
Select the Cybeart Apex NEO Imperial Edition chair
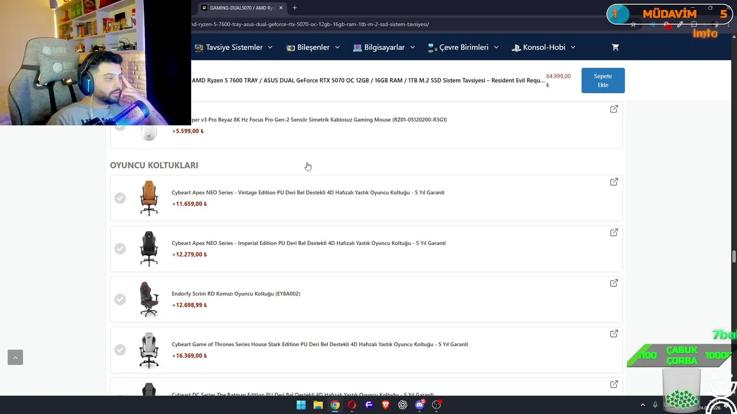[120, 248]
